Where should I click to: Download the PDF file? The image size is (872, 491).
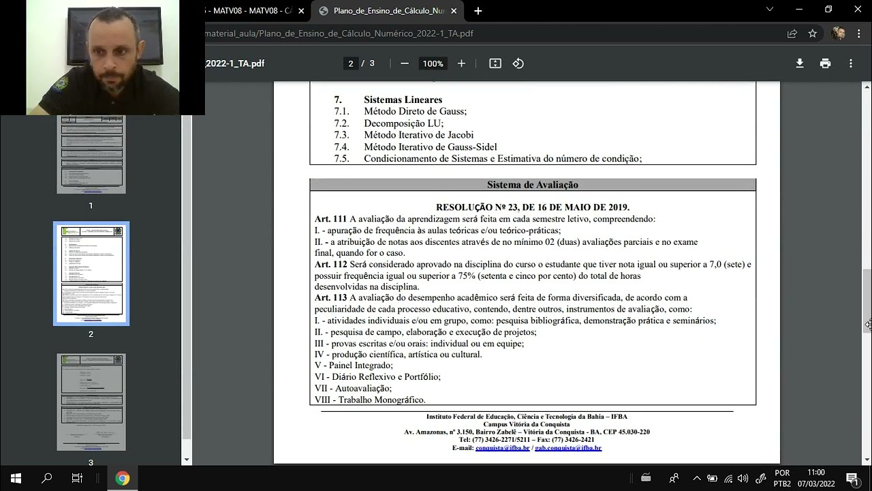click(x=800, y=63)
